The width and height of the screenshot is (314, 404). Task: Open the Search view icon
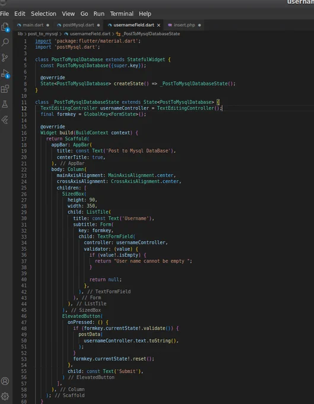tap(5, 42)
